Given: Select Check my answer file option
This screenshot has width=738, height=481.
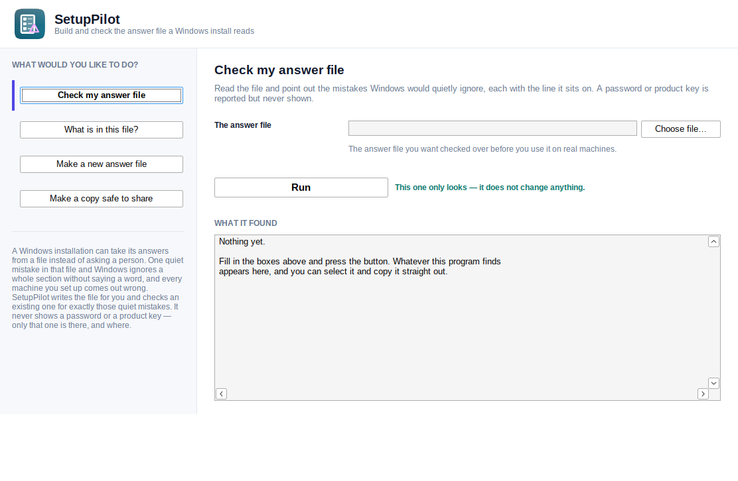Looking at the screenshot, I should tap(101, 95).
